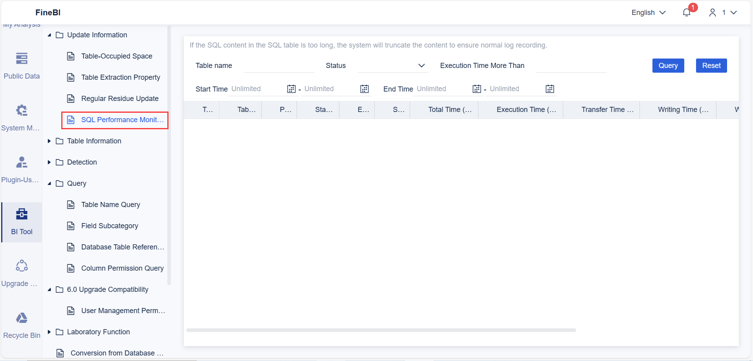Open the End Time calendar picker

coord(476,89)
